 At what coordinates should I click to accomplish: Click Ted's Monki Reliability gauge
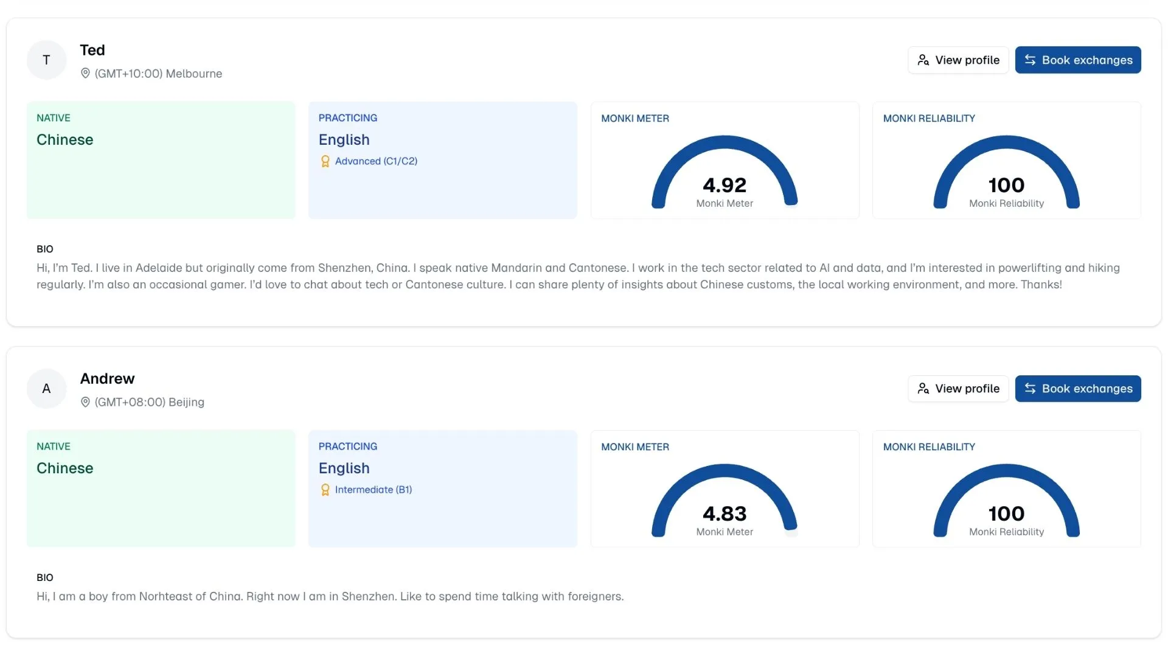point(1006,173)
